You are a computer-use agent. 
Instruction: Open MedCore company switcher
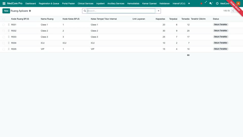(225, 3)
